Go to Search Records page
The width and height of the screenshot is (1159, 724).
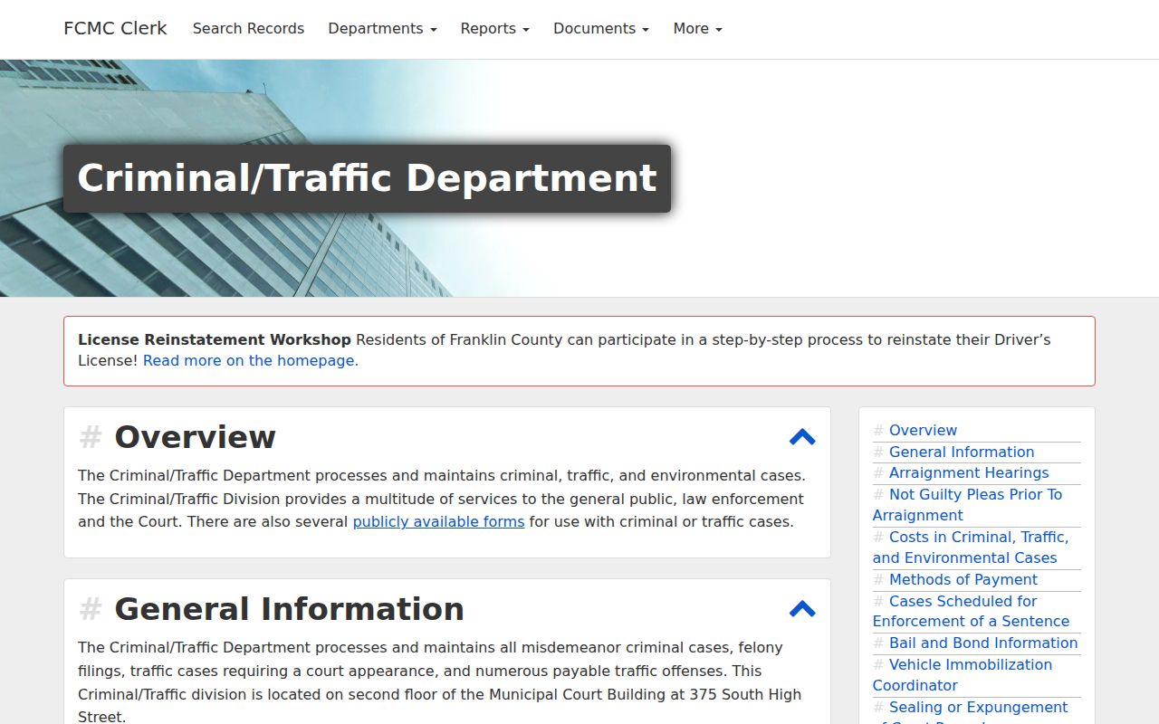click(248, 29)
